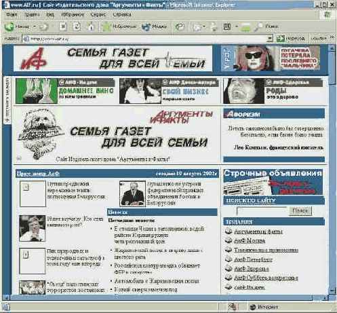Open the Edit button dropdown arrow
This screenshot has width=337, height=313.
[x=237, y=26]
